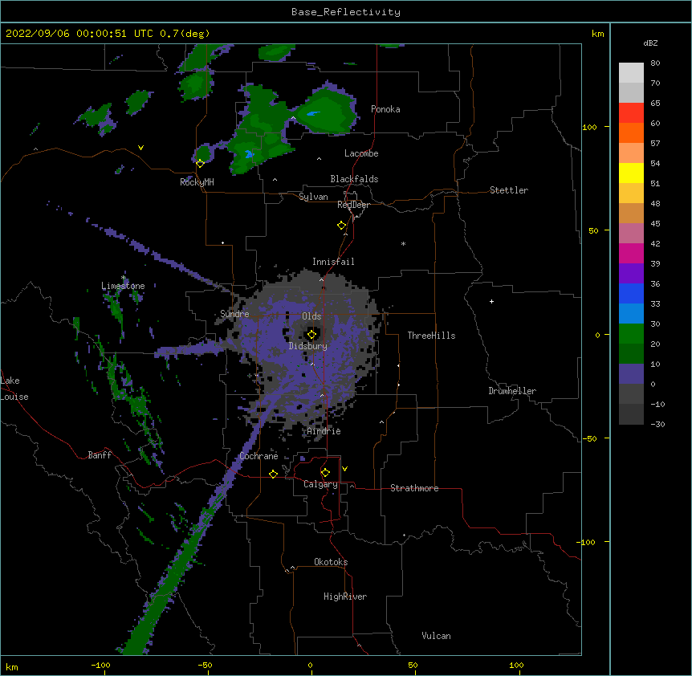This screenshot has height=676, width=692.
Task: Pick the dark blue 33-36 dBZ legend color
Action: pos(631,293)
